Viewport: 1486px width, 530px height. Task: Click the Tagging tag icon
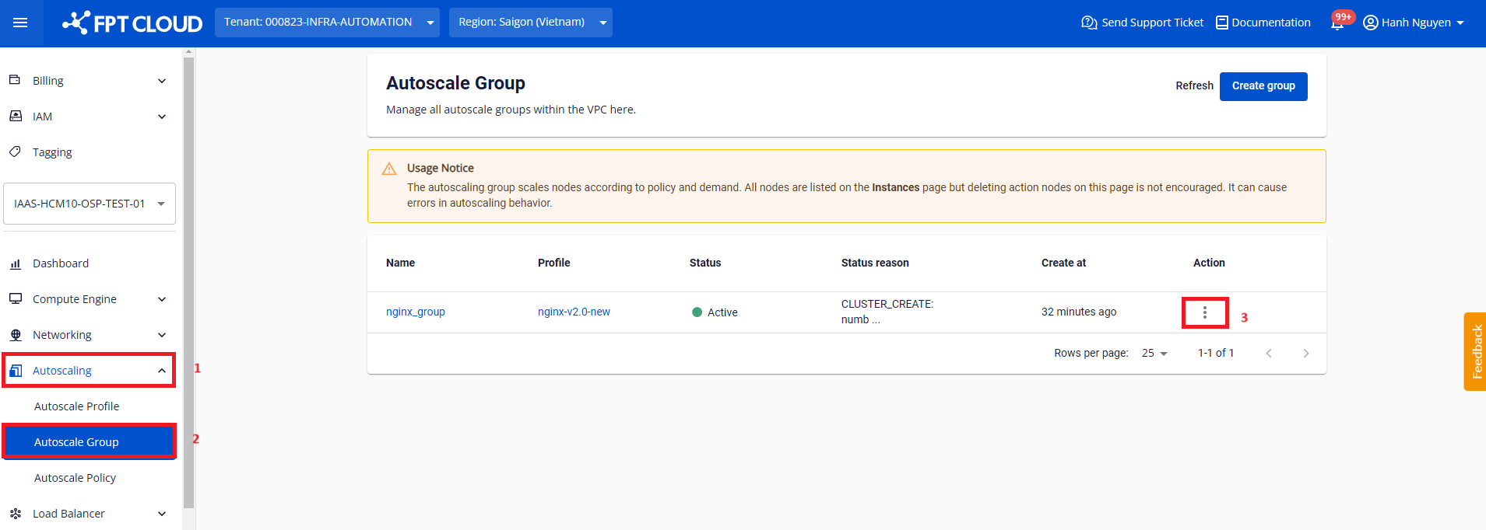point(16,152)
